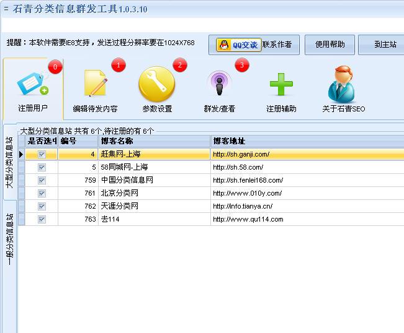Open 参数设置 wrench icon
This screenshot has height=333, width=404.
(156, 84)
